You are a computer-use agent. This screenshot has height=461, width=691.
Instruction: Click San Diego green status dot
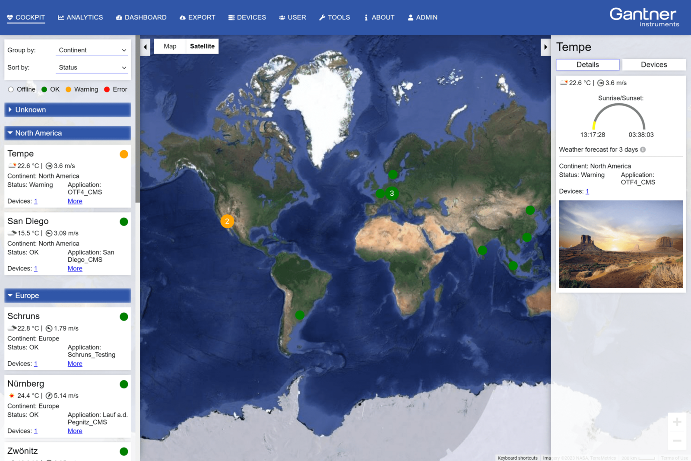(124, 222)
